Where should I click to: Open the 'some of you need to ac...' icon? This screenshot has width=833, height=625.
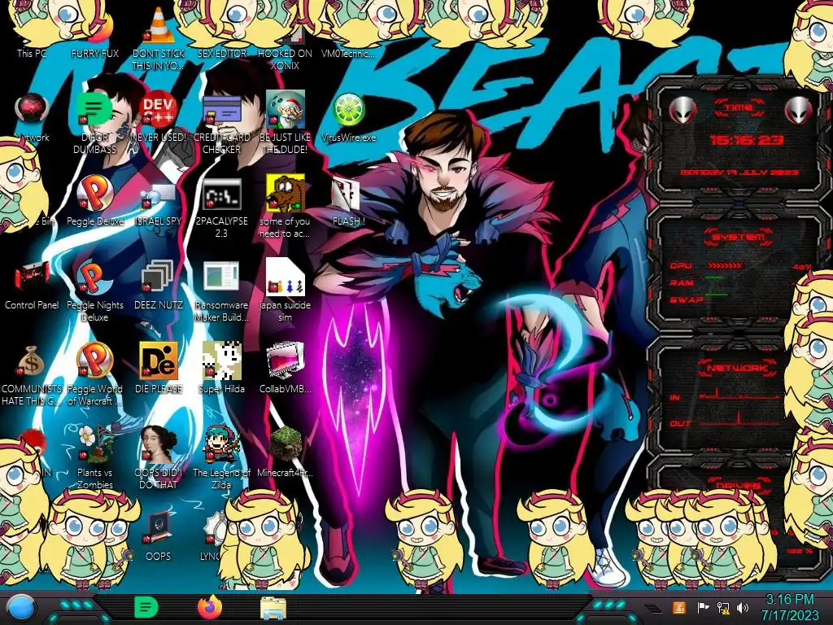click(x=285, y=193)
